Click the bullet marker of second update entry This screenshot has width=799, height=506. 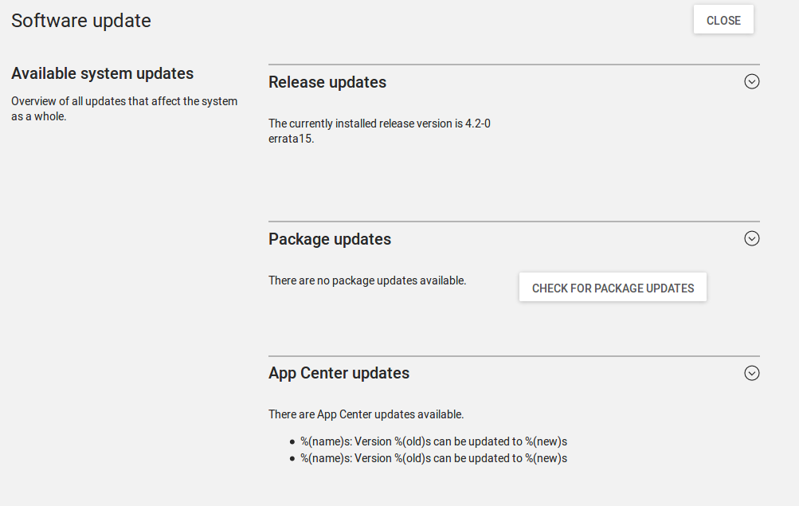coord(292,459)
